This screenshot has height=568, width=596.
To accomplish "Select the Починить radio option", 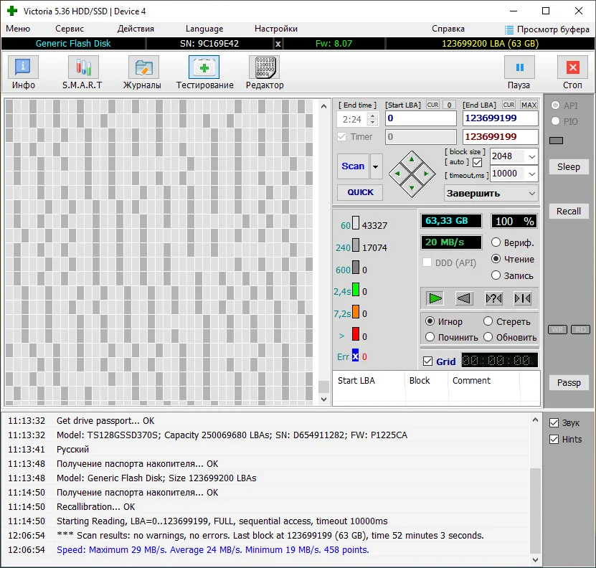I will coord(430,337).
